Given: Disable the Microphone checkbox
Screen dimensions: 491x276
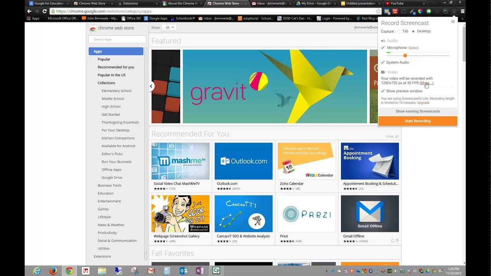Looking at the screenshot, I should coord(383,48).
